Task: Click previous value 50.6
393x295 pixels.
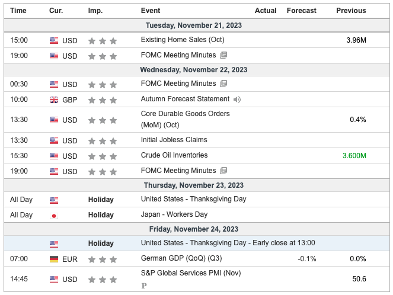Action: (x=359, y=279)
